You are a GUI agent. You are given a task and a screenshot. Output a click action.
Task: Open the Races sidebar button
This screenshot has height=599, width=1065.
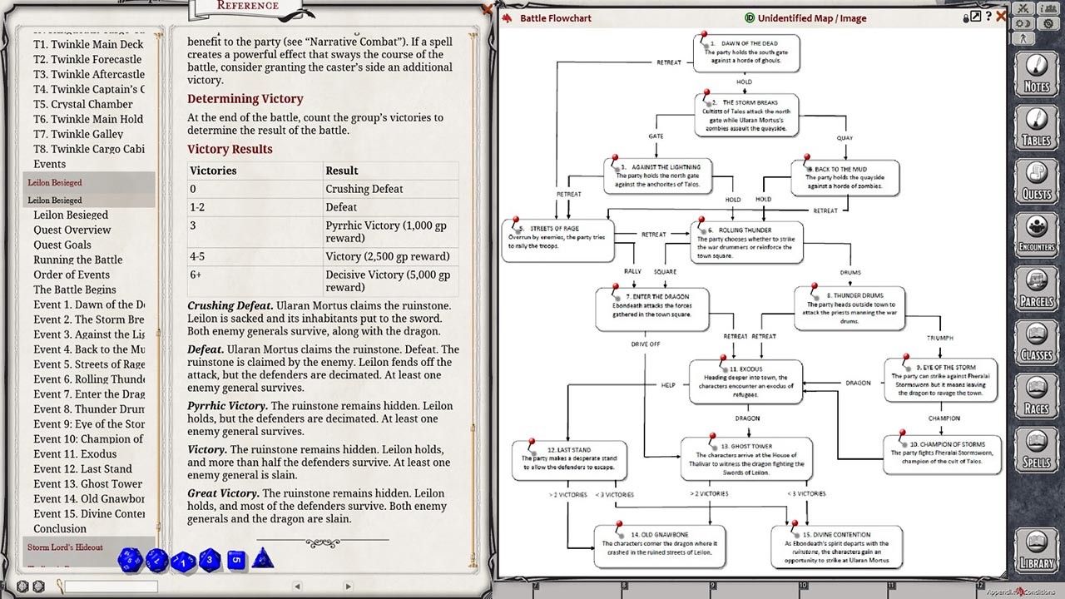point(1036,395)
